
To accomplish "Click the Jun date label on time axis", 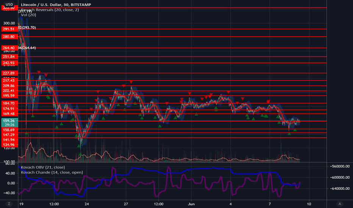I will pyautogui.click(x=191, y=204).
